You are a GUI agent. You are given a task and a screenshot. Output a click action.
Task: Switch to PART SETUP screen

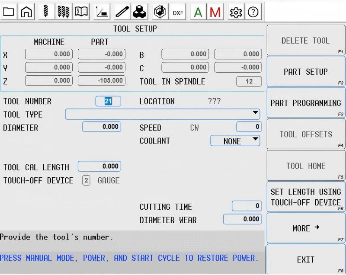click(306, 72)
